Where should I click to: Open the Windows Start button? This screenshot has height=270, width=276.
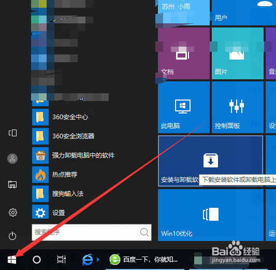(12, 260)
